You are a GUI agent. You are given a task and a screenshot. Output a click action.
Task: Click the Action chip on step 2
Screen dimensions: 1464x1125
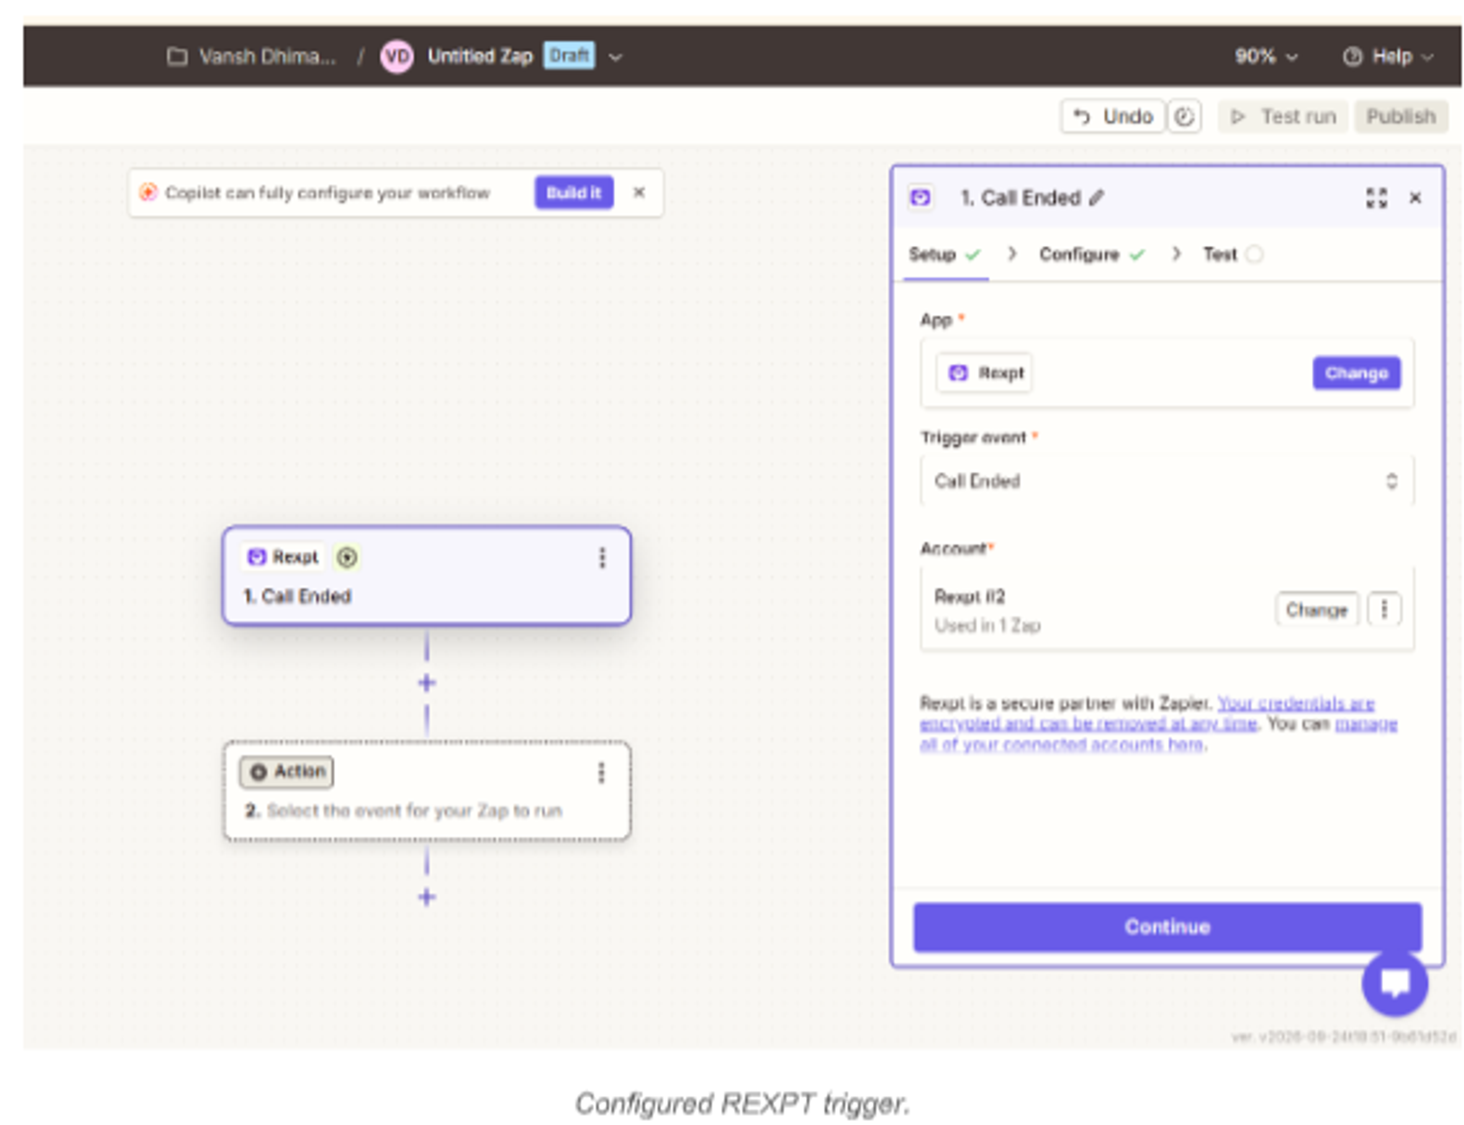click(x=287, y=772)
